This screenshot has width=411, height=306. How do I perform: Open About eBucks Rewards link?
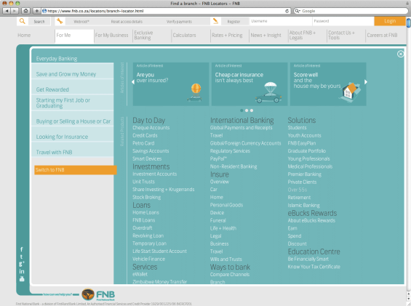coord(311,220)
